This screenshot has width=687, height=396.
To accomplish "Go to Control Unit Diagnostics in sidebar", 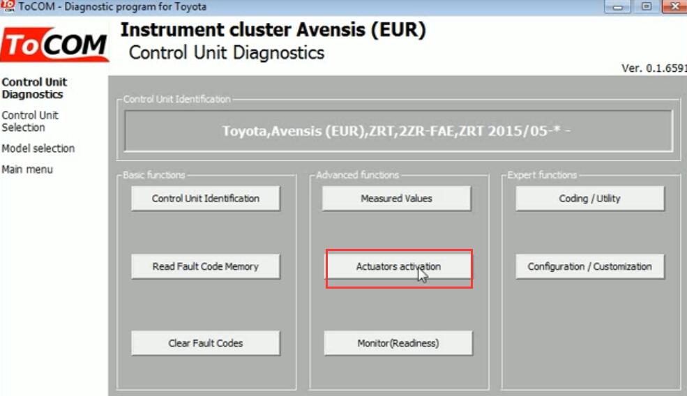I will pyautogui.click(x=34, y=88).
